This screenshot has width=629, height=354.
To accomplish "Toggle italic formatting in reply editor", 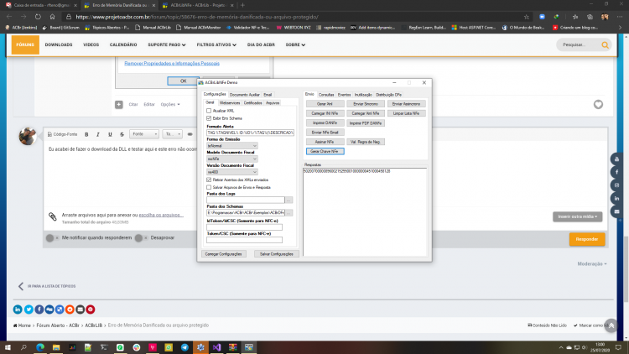I will tap(98, 134).
